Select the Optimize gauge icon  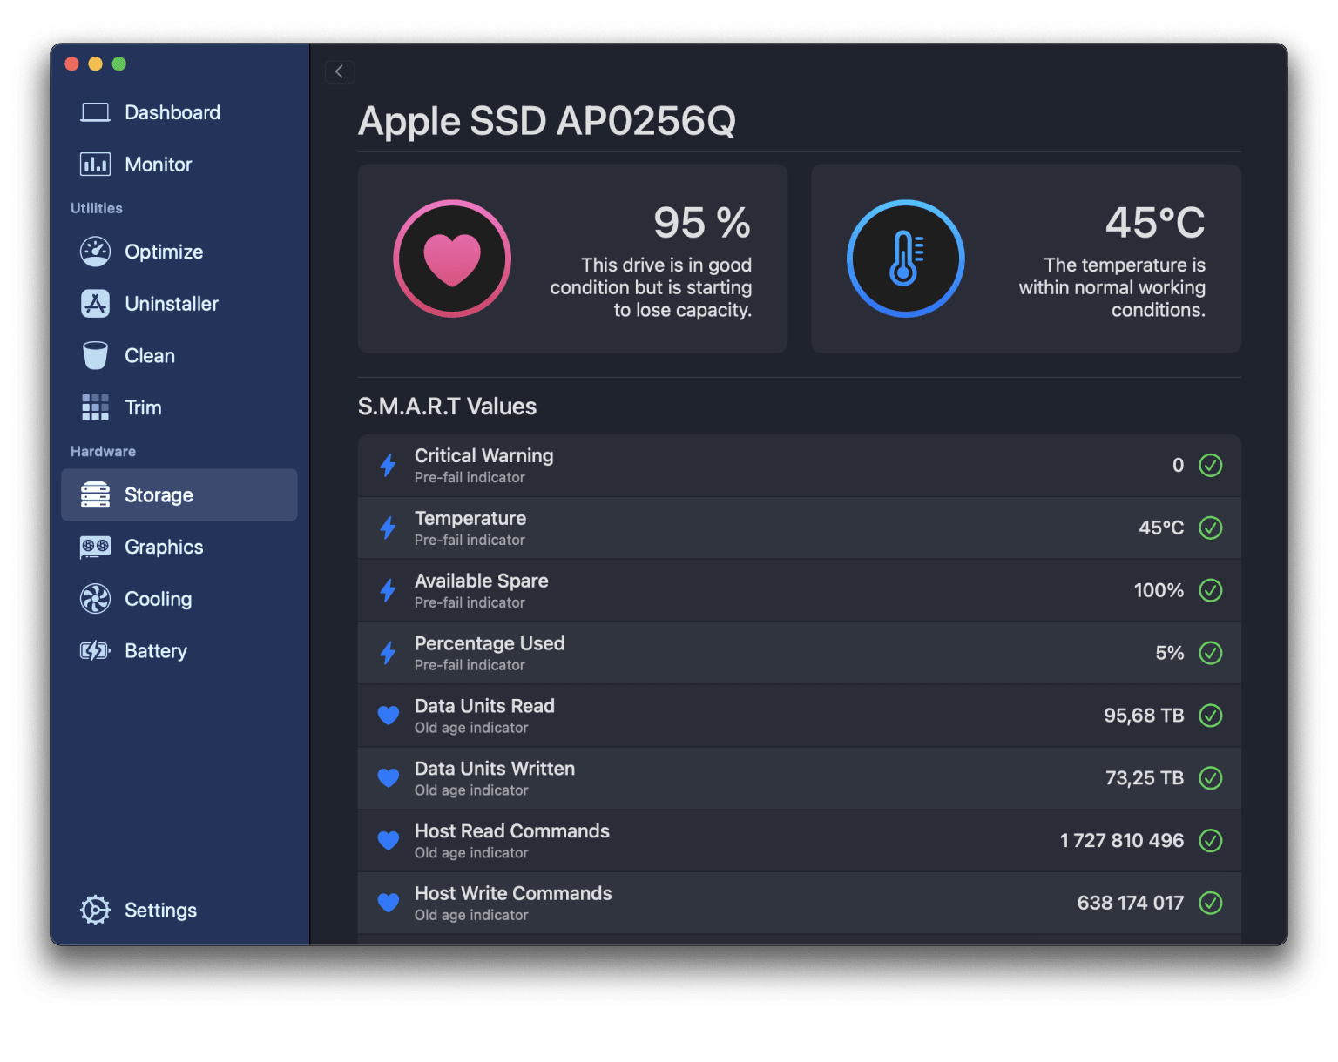(95, 252)
